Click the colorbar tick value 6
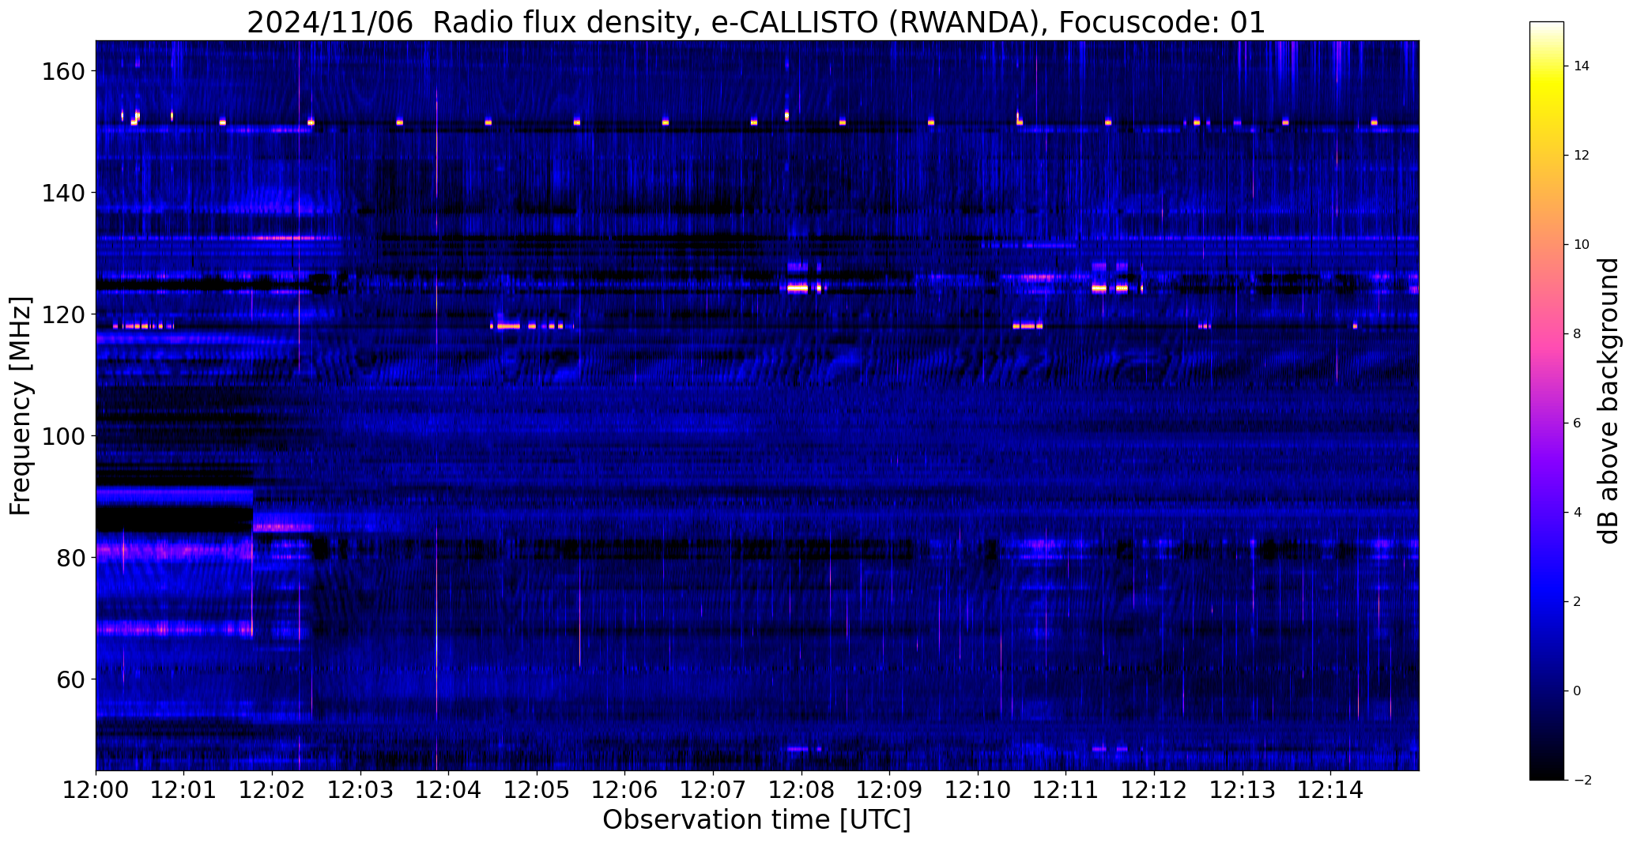 point(1578,423)
